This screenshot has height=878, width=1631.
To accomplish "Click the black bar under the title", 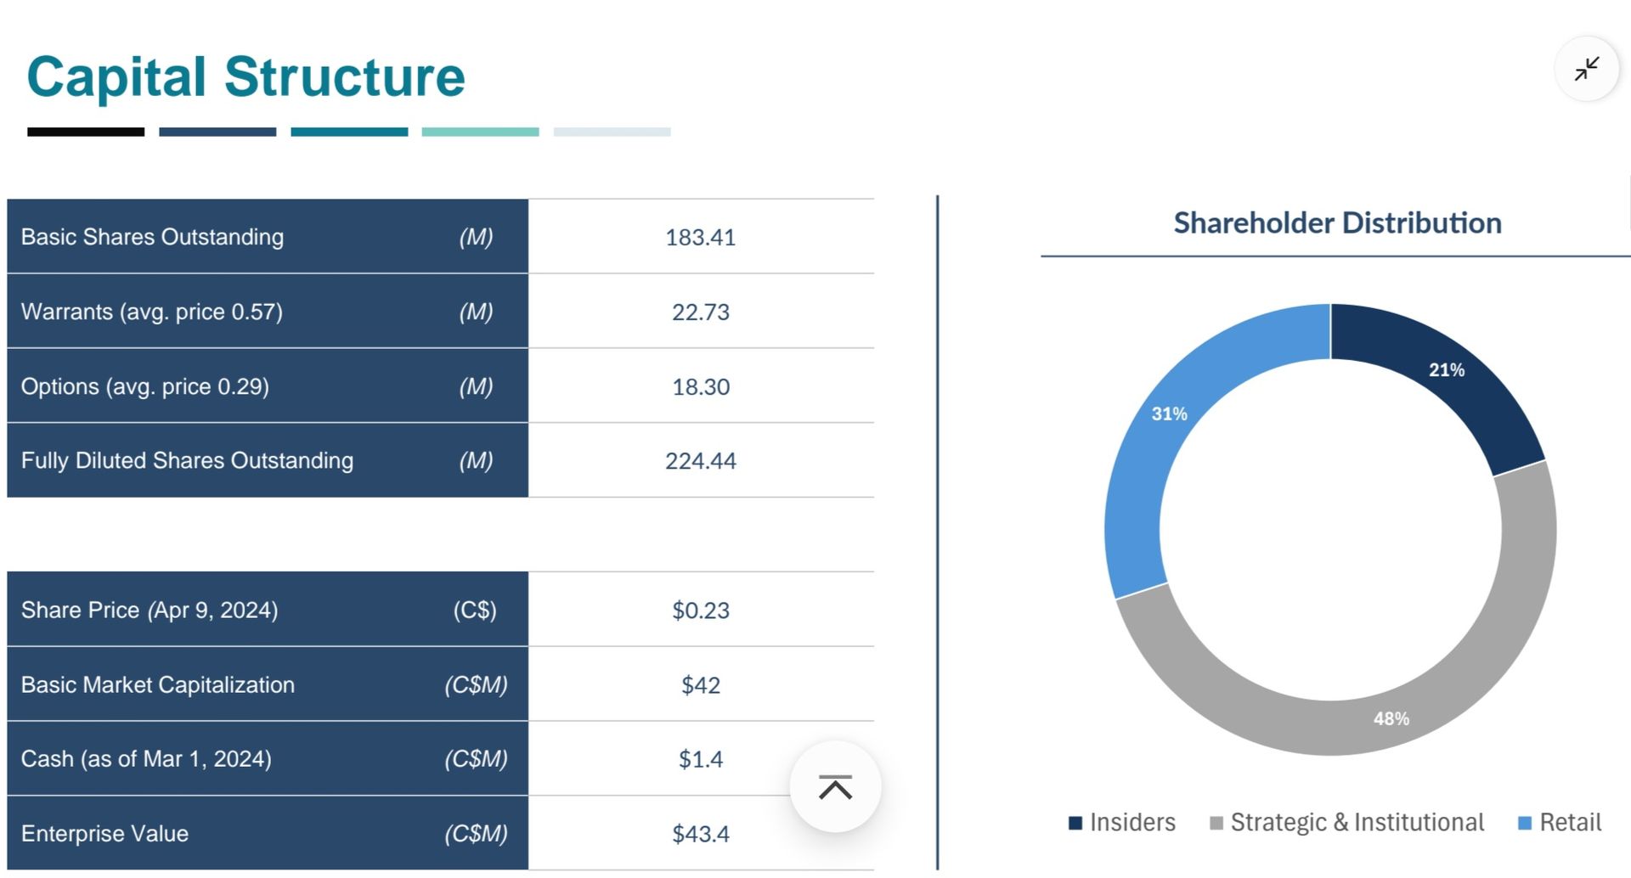I will 86,132.
